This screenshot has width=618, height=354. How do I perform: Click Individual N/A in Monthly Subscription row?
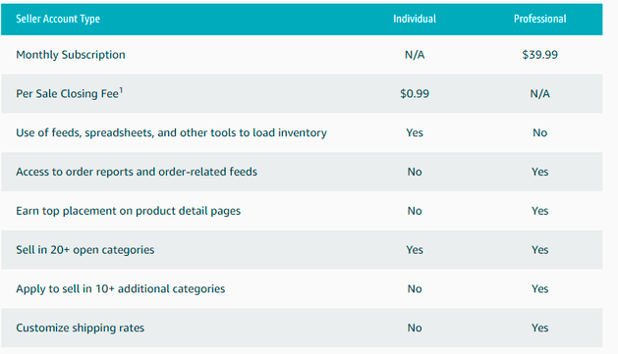click(x=415, y=55)
